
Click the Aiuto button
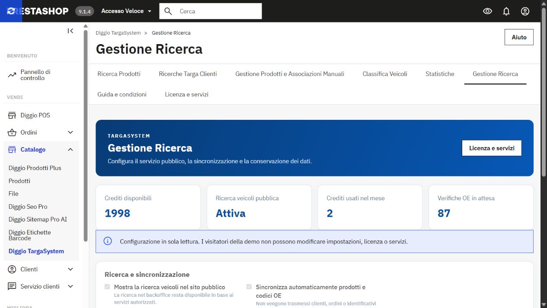point(519,37)
